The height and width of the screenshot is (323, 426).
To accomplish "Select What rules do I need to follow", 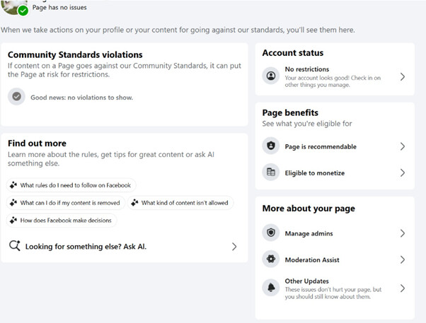I will [71, 185].
